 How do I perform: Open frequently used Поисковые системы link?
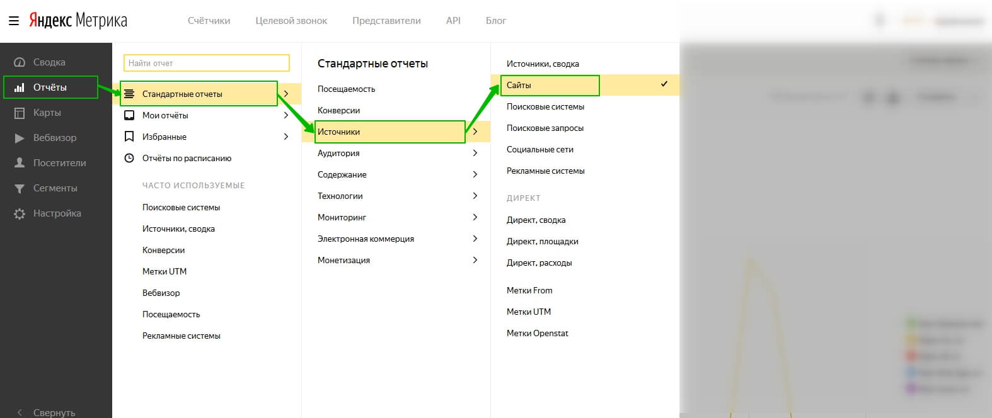pyautogui.click(x=182, y=207)
